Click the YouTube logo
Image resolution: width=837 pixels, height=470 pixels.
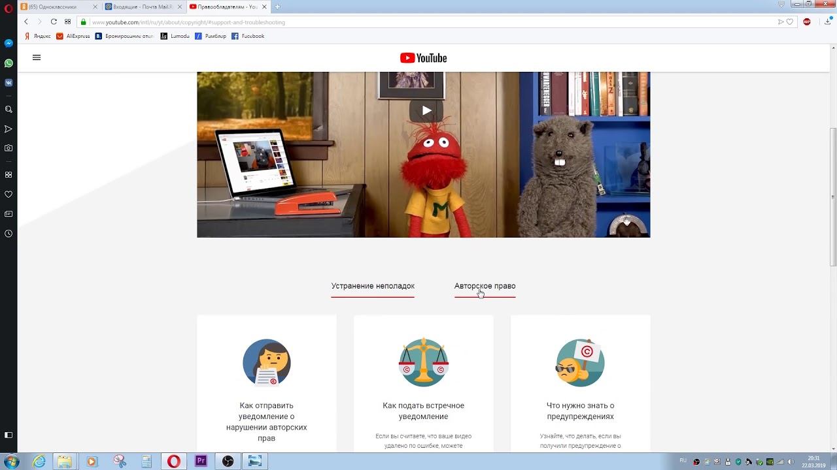[x=424, y=58]
